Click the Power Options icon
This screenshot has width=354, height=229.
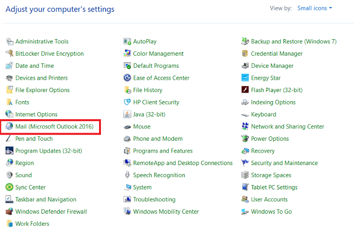(245, 139)
